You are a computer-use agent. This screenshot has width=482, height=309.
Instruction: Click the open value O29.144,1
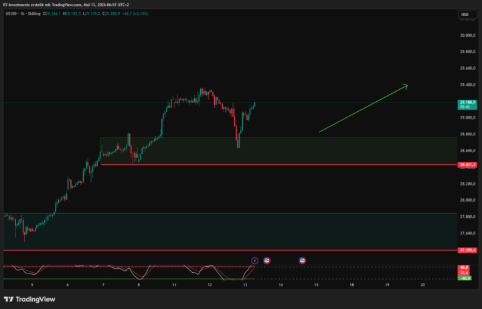coord(52,13)
